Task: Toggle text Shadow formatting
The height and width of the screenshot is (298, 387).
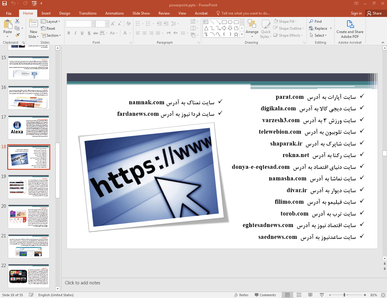Action: click(89, 33)
